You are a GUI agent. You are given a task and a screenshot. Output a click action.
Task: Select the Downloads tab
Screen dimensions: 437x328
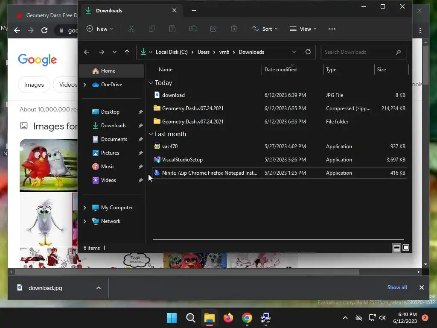coord(131,11)
